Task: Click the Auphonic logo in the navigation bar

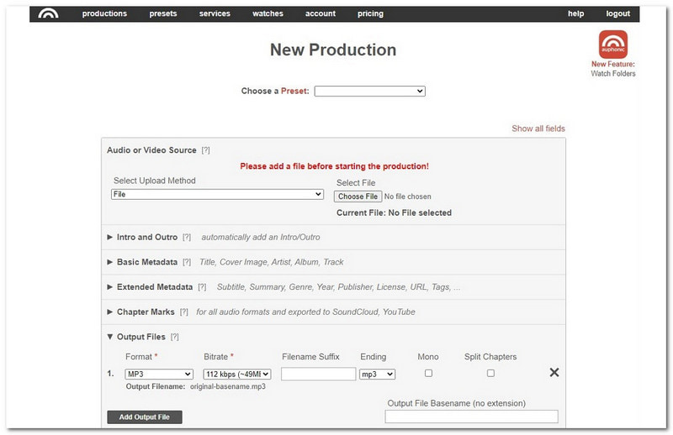Action: (49, 13)
